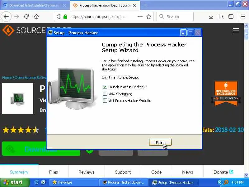The image size is (249, 187).
Task: Click the Open Source Excellence badge
Action: point(226,93)
